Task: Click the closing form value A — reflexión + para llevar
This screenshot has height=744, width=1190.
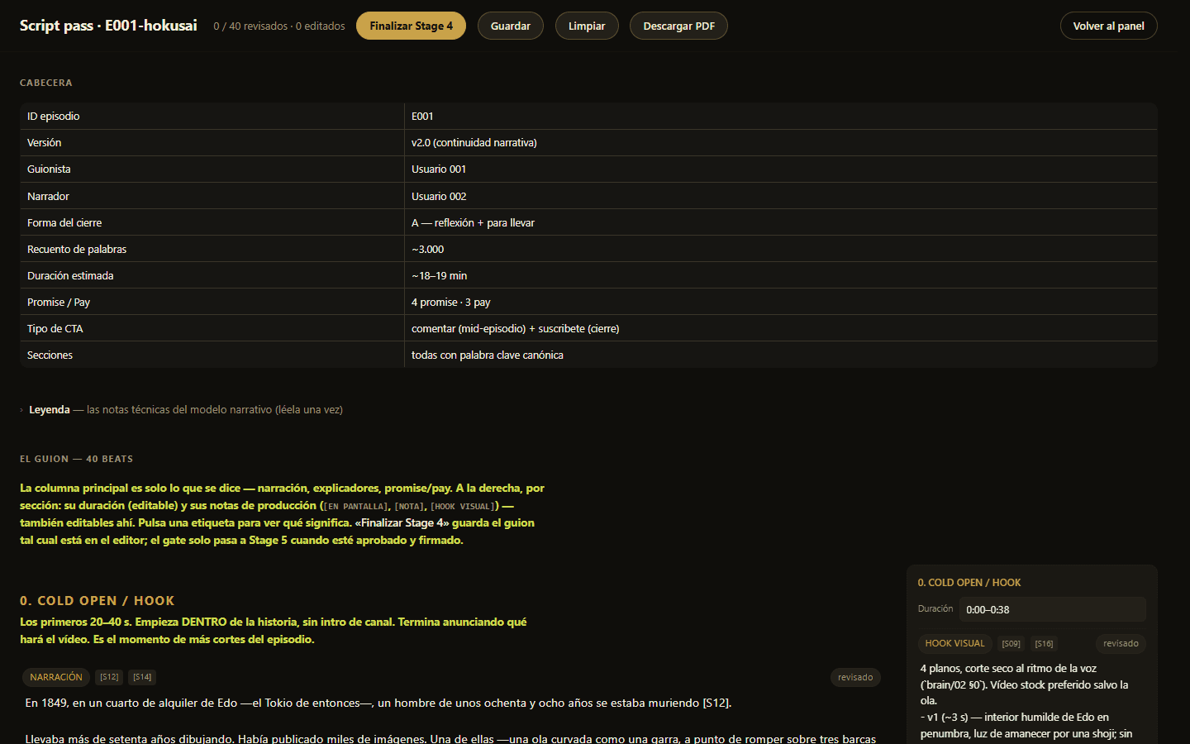Action: [473, 222]
